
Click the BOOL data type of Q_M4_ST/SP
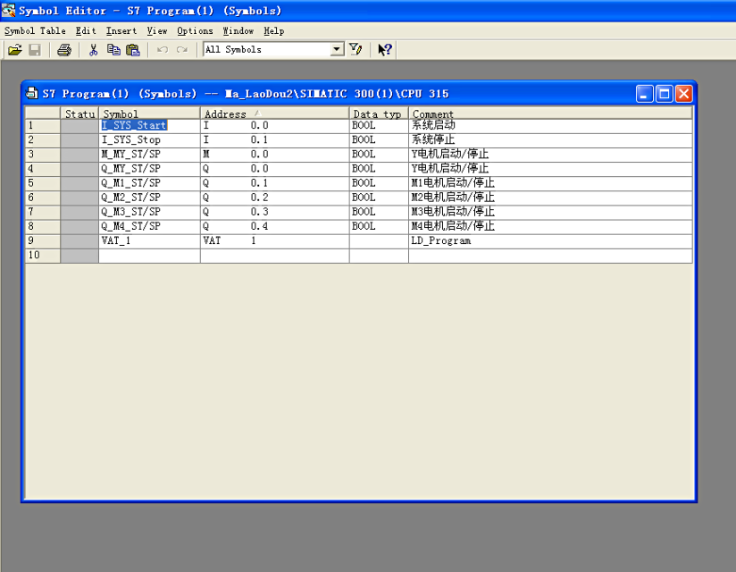click(379, 226)
